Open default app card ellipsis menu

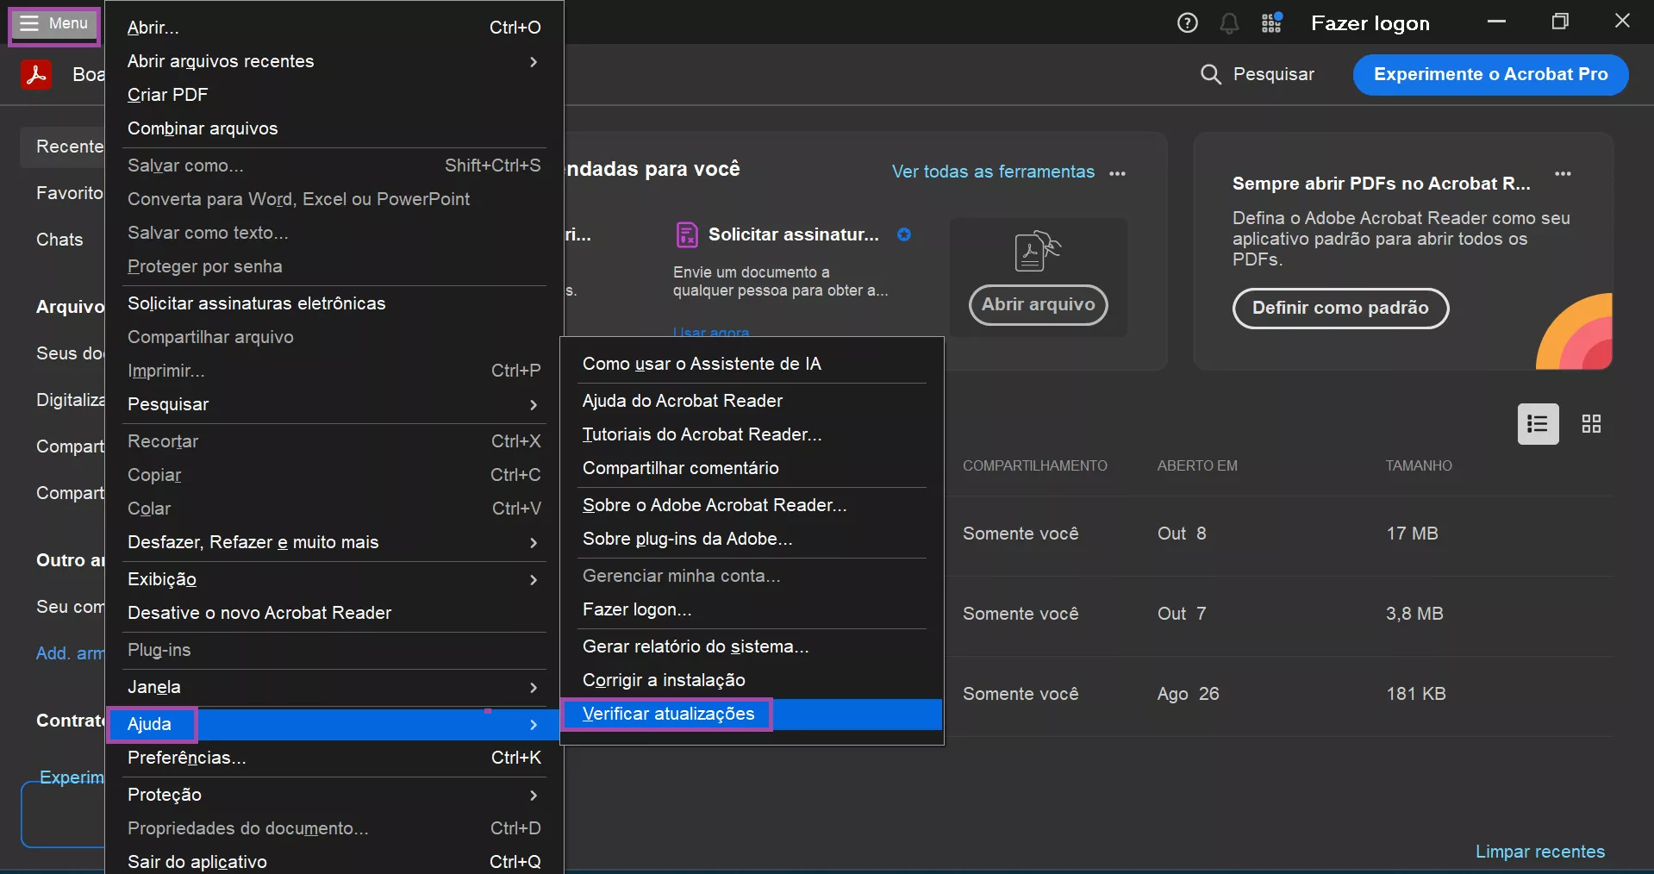[1563, 173]
